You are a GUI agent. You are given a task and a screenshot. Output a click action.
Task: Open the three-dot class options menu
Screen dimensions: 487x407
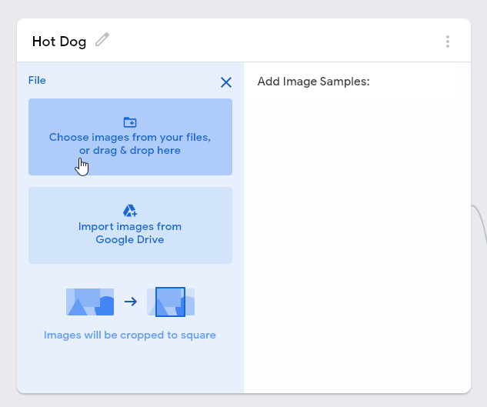click(447, 42)
